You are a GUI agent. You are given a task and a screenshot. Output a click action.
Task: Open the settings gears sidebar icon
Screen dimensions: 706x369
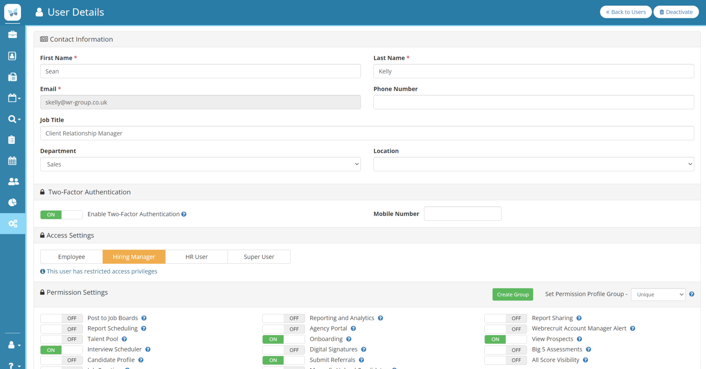(x=13, y=224)
